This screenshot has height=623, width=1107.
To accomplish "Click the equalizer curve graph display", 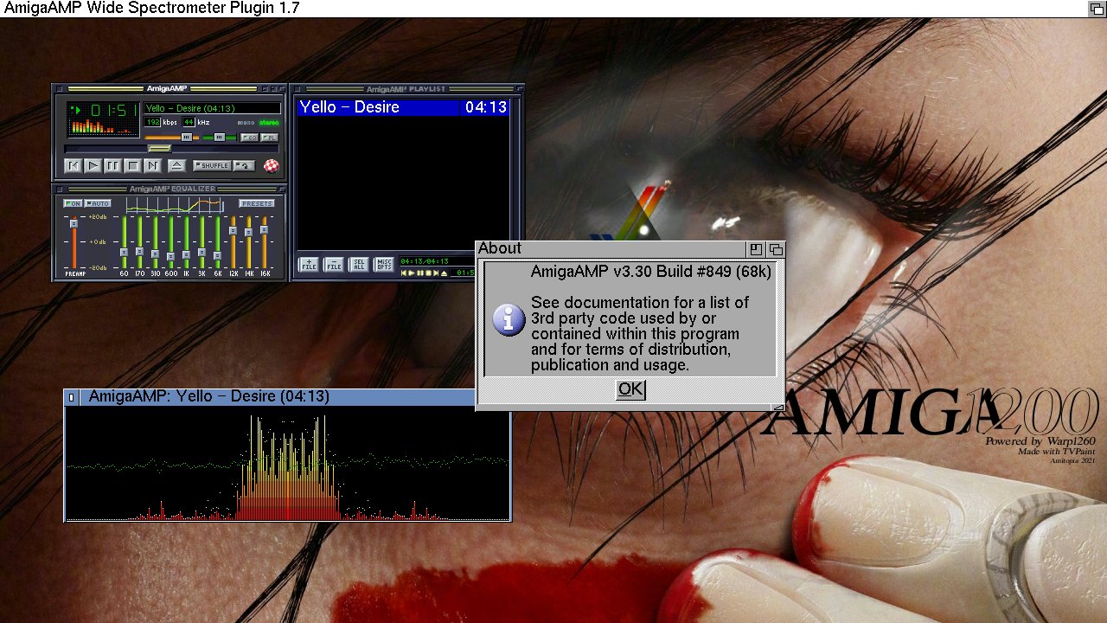I will [x=175, y=205].
